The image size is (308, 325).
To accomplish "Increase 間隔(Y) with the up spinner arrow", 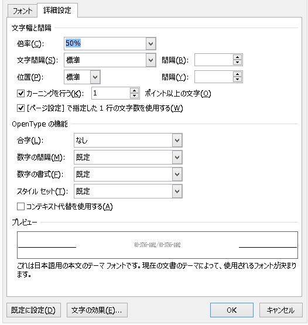I will 237,74.
